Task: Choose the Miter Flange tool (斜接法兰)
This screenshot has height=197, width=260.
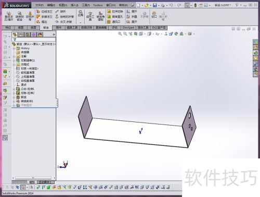Action: click(44, 17)
